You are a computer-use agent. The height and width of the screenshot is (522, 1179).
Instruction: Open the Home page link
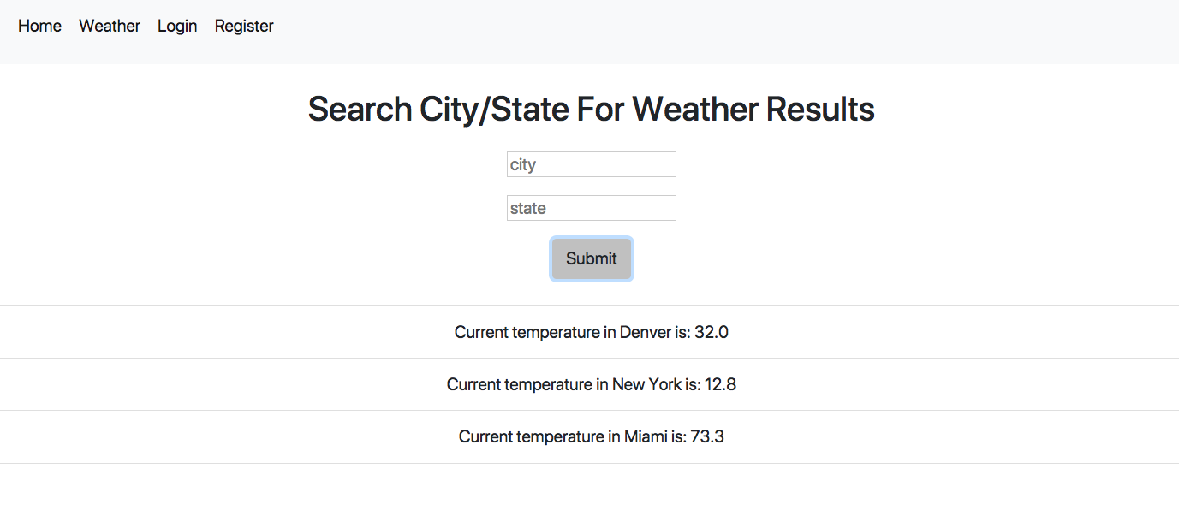pyautogui.click(x=39, y=27)
